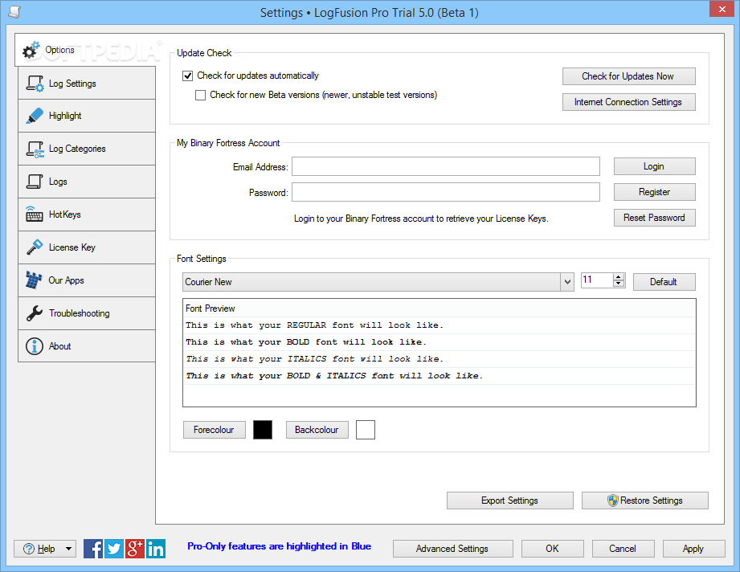Open the Troubleshooting tab
The height and width of the screenshot is (572, 740).
tap(87, 313)
